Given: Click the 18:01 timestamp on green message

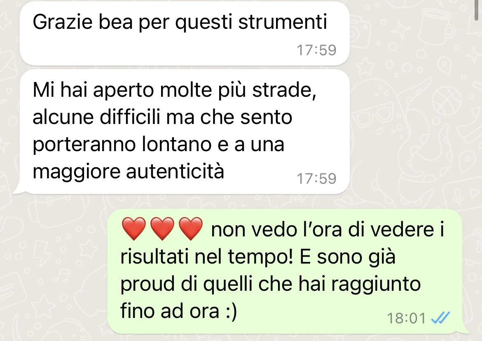Looking at the screenshot, I should tap(406, 318).
